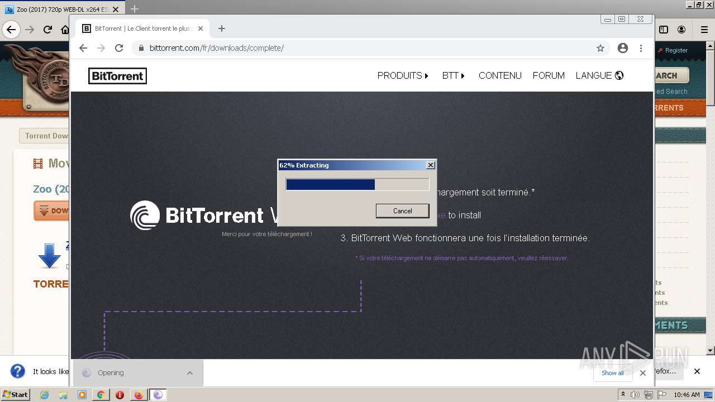Click the blue question mark notification icon
The width and height of the screenshot is (715, 402).
18,371
